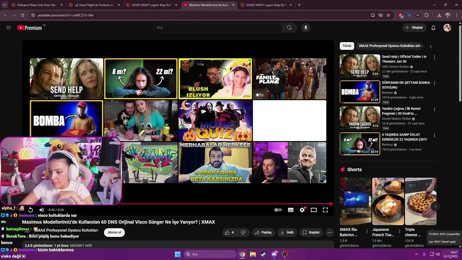This screenshot has height=260, width=462.
Task: Like the video with thumbs-up button
Action: tap(229, 233)
